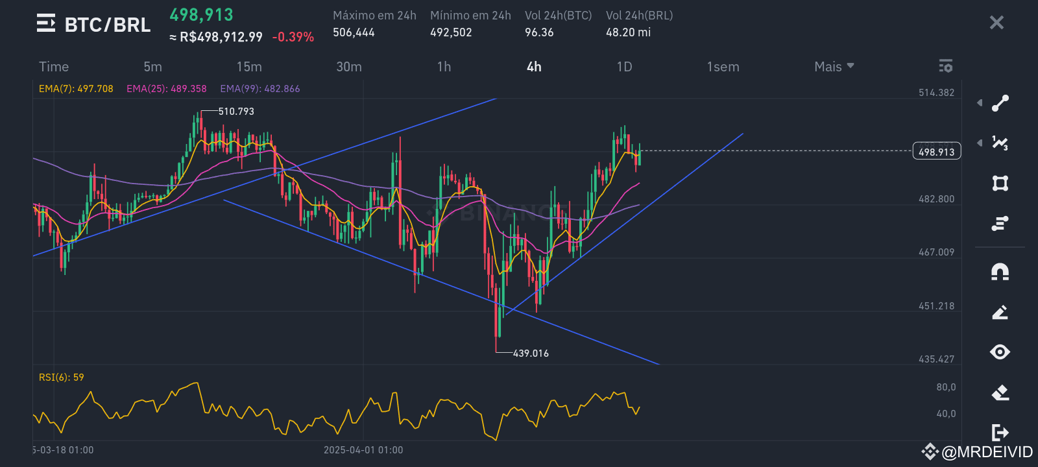Select the trend line drawing tool
Image resolution: width=1038 pixels, height=467 pixels.
point(1000,103)
